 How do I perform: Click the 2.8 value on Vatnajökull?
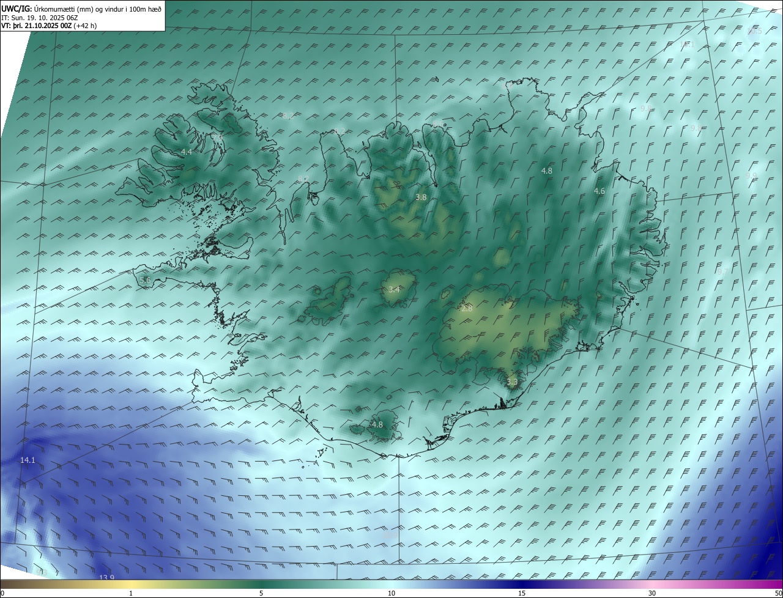467,309
